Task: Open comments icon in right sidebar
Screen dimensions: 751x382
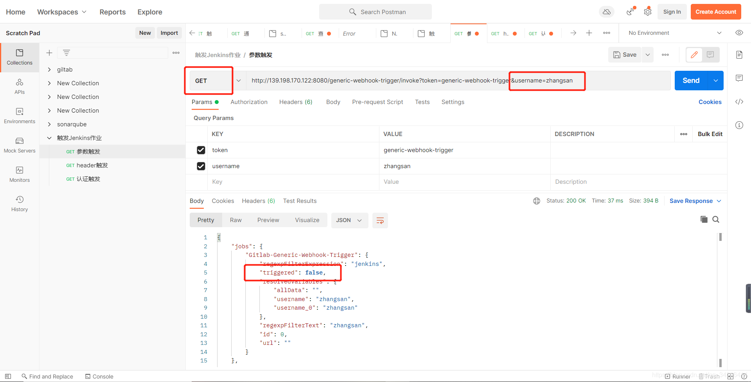Action: (x=739, y=78)
